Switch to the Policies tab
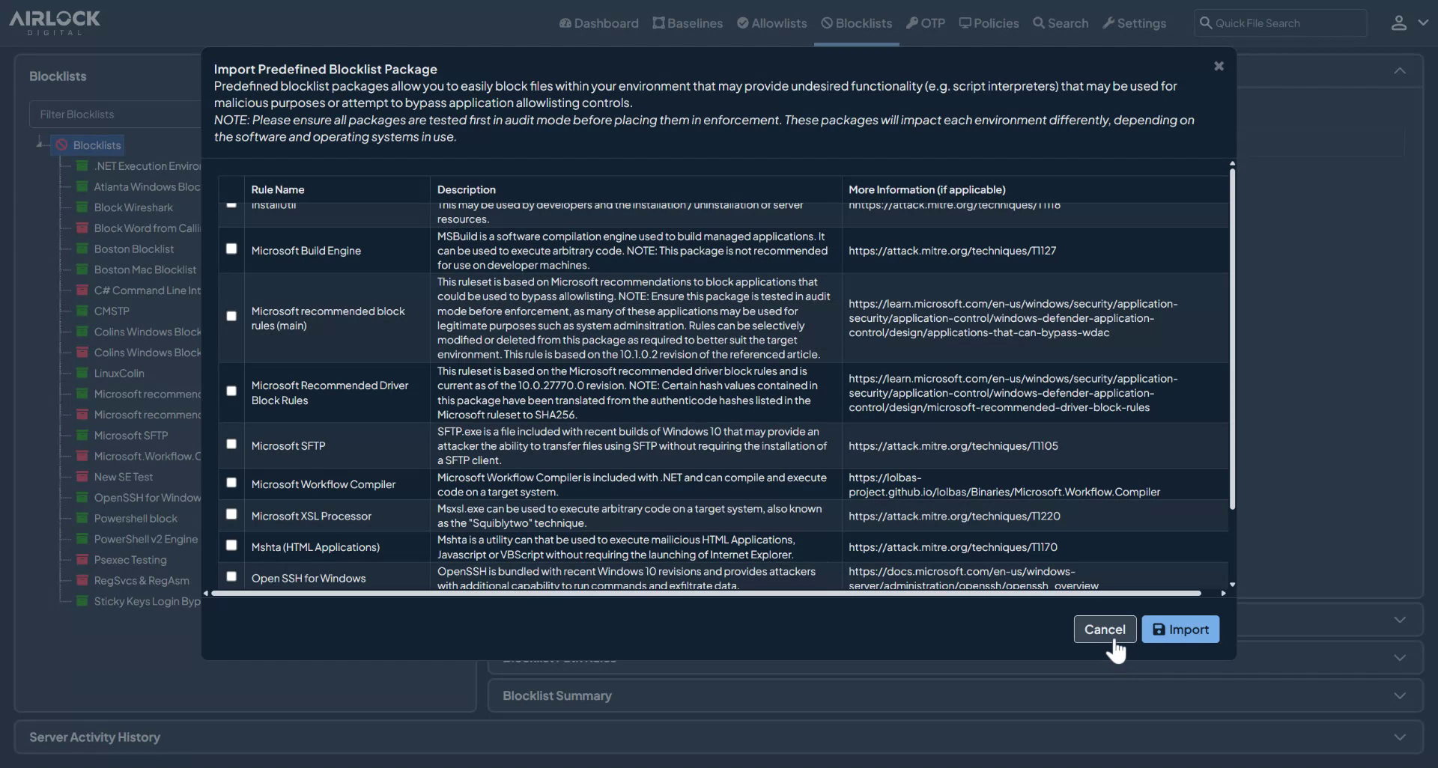The image size is (1438, 768). (989, 23)
